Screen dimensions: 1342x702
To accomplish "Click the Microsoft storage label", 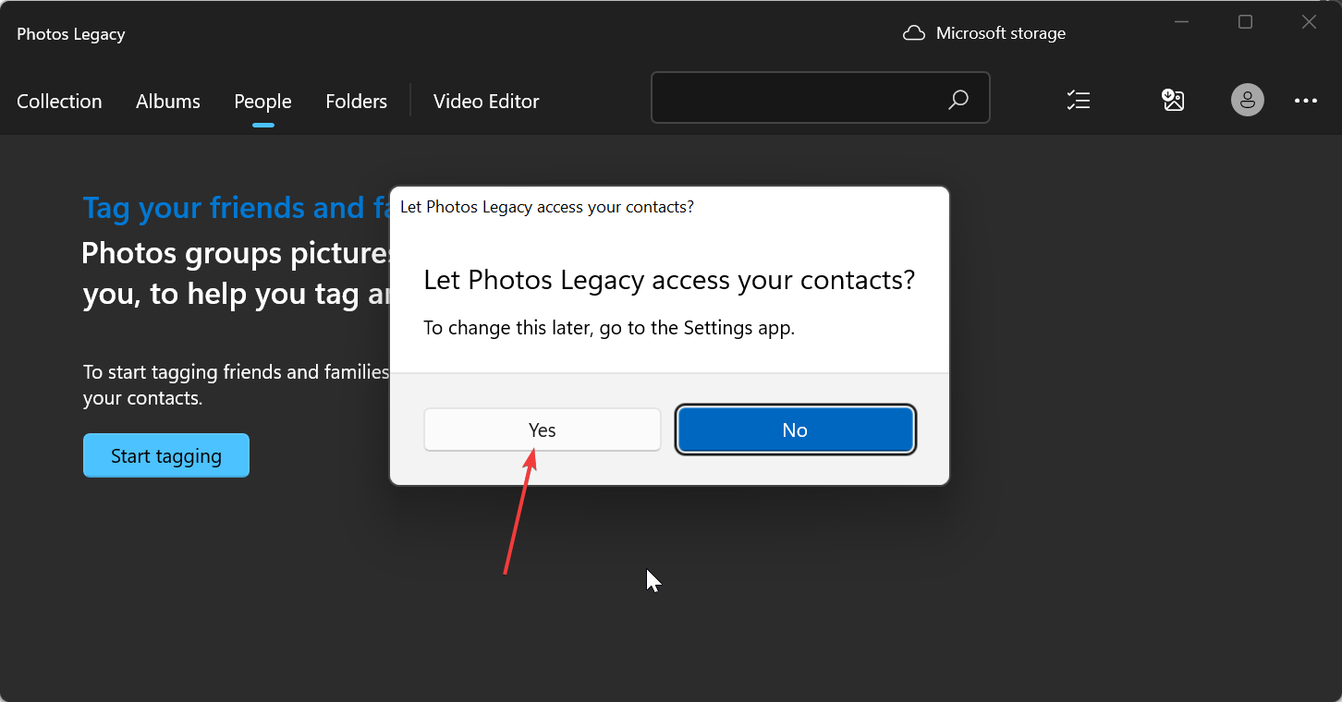I will (x=1000, y=33).
